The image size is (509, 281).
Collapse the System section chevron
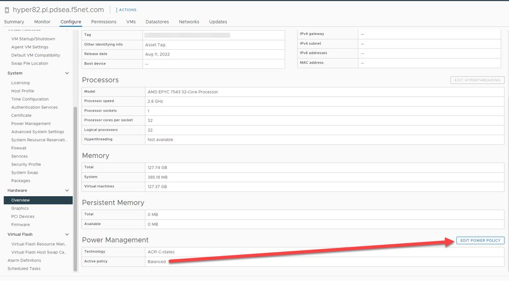pos(67,73)
